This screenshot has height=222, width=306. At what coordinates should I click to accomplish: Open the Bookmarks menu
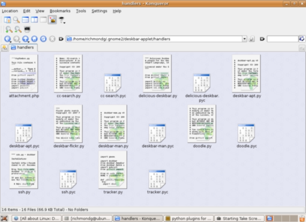tap(60, 11)
